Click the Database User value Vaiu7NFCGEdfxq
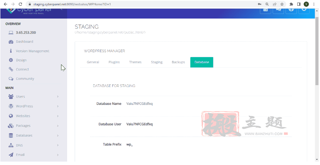Image resolution: width=320 pixels, height=165 pixels. [140, 124]
